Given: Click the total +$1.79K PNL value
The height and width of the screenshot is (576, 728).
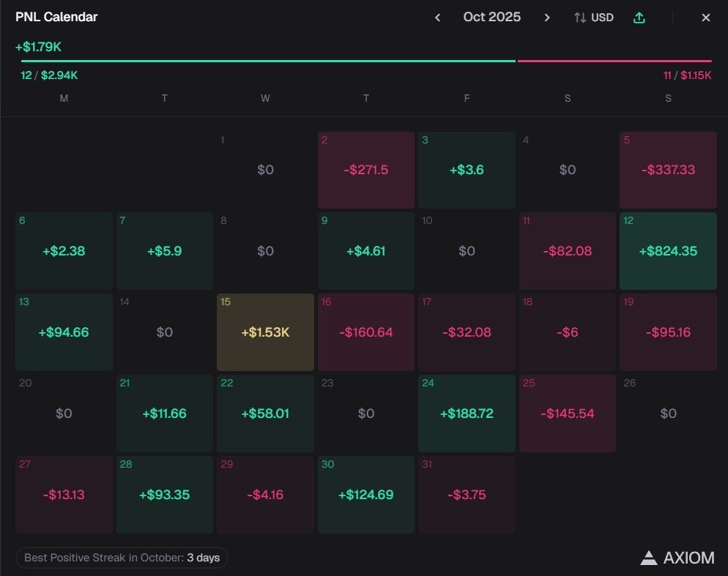Looking at the screenshot, I should [38, 47].
